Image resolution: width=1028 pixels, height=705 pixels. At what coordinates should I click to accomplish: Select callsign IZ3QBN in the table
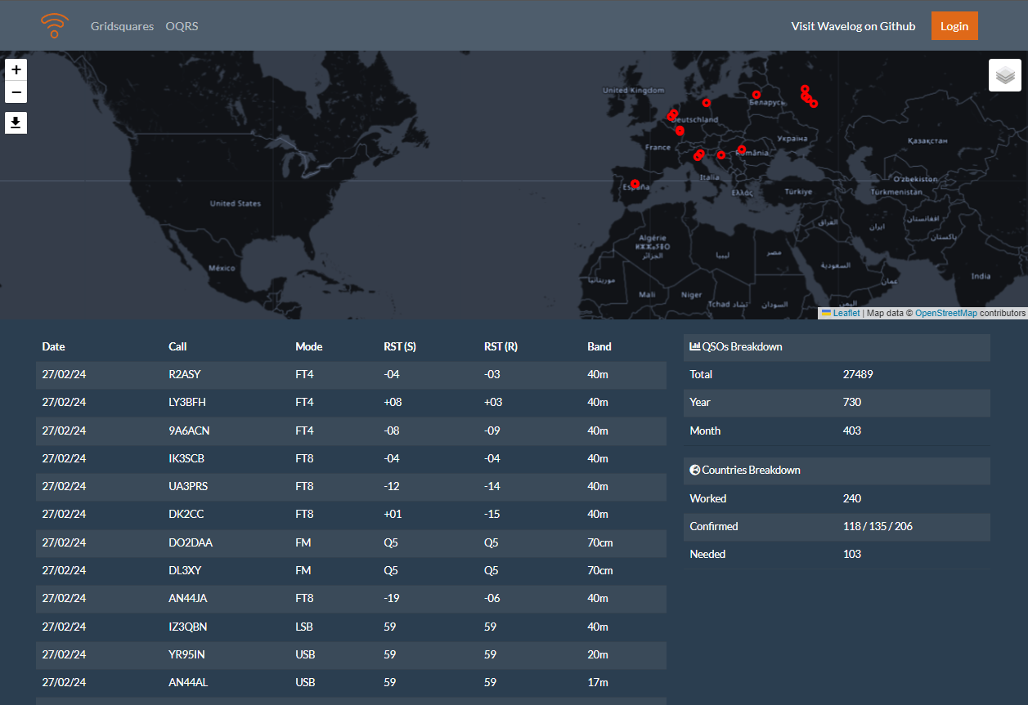[x=188, y=627]
